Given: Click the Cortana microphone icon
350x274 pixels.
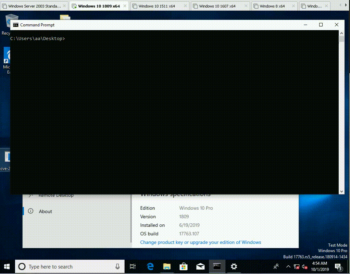Looking at the screenshot, I should 117,266.
